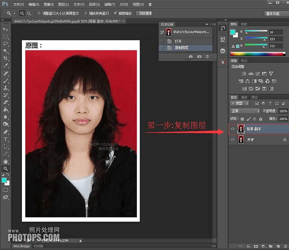Select the 打开 history state
The width and height of the screenshot is (289, 250).
pos(178,41)
